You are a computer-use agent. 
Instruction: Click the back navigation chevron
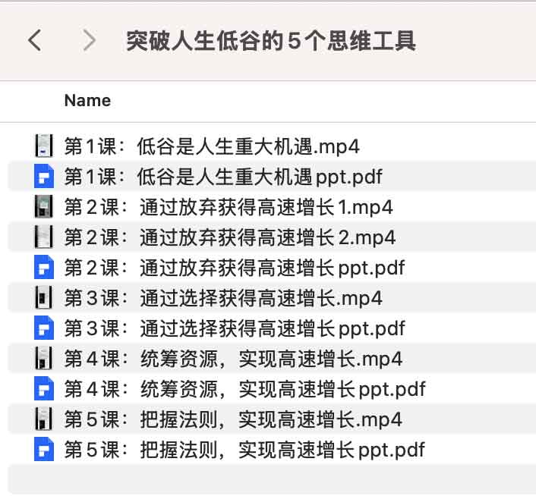(34, 40)
